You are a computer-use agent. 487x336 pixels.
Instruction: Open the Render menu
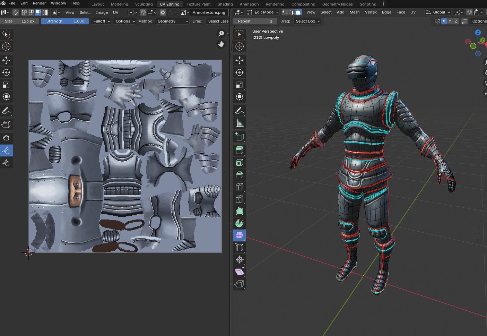pyautogui.click(x=39, y=3)
